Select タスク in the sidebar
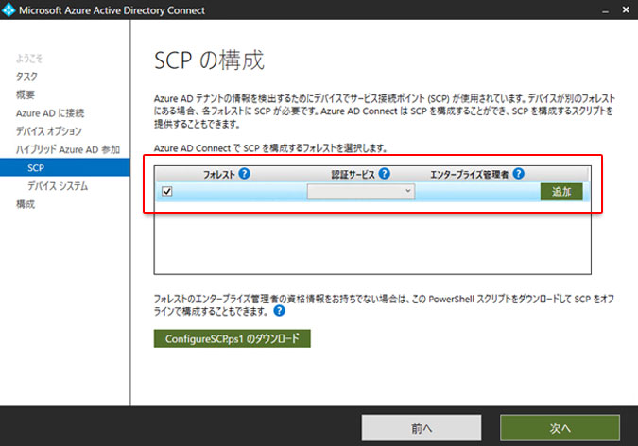The width and height of the screenshot is (638, 446). (26, 77)
